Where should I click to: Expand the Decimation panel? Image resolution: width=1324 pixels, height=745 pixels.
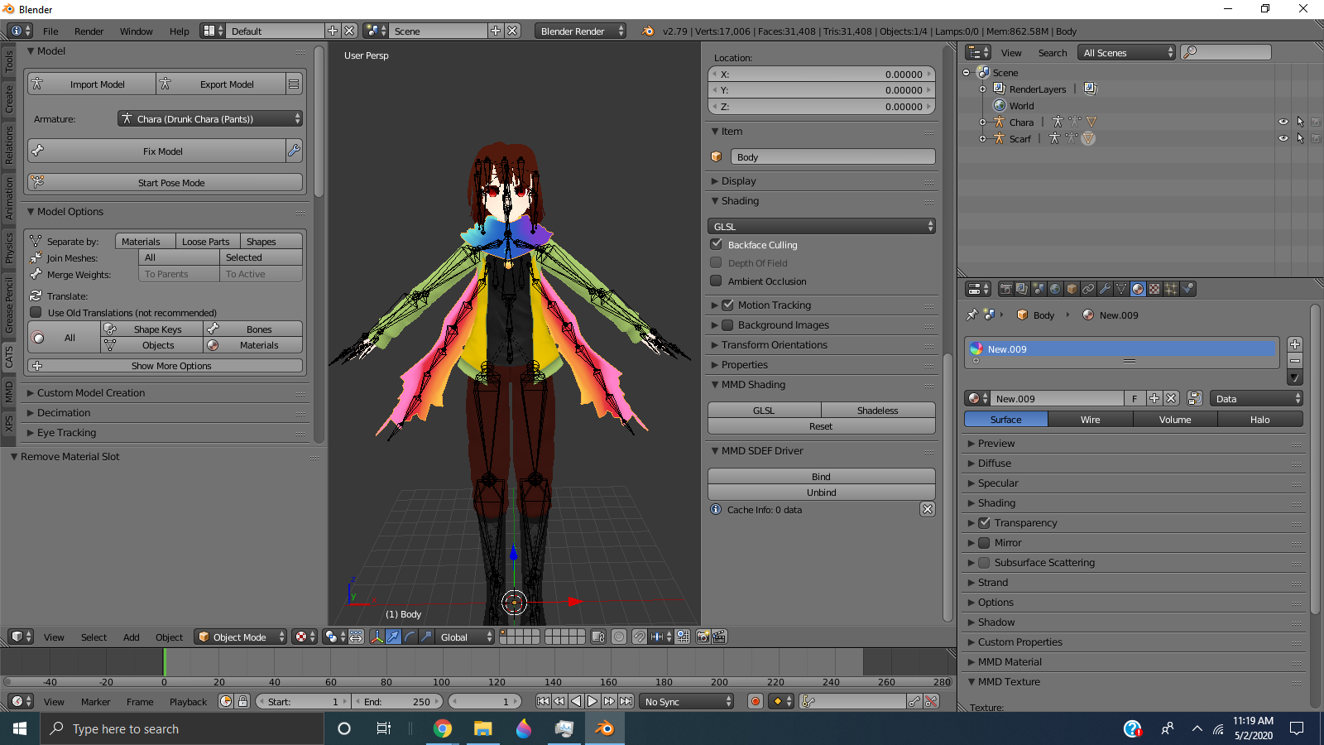point(64,412)
